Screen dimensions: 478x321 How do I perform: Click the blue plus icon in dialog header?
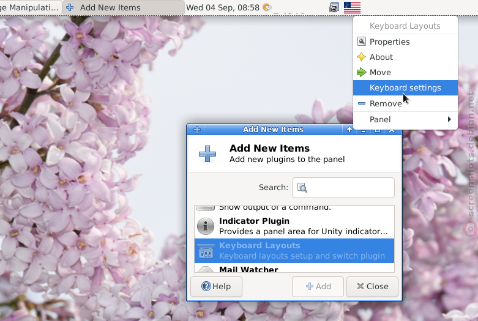(x=207, y=153)
